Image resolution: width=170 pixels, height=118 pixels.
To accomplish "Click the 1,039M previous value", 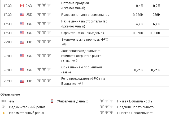I will pos(155,15).
